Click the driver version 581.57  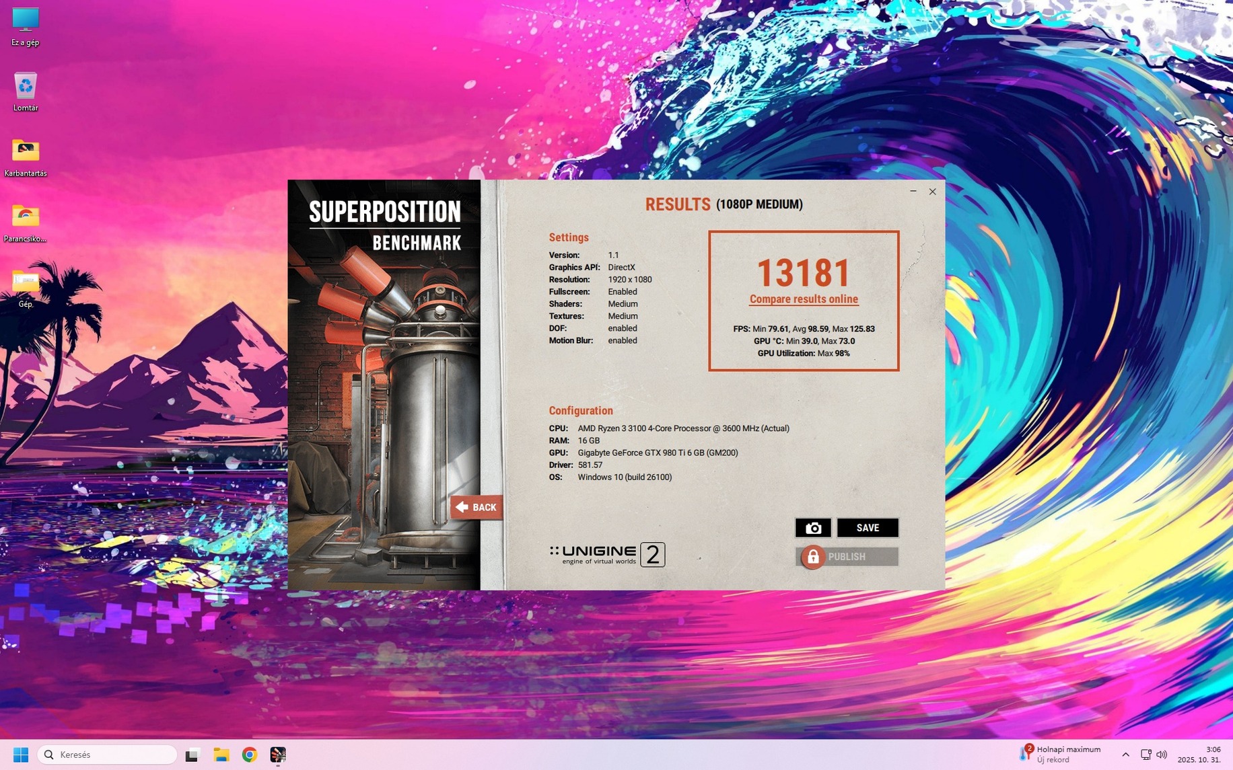point(590,465)
